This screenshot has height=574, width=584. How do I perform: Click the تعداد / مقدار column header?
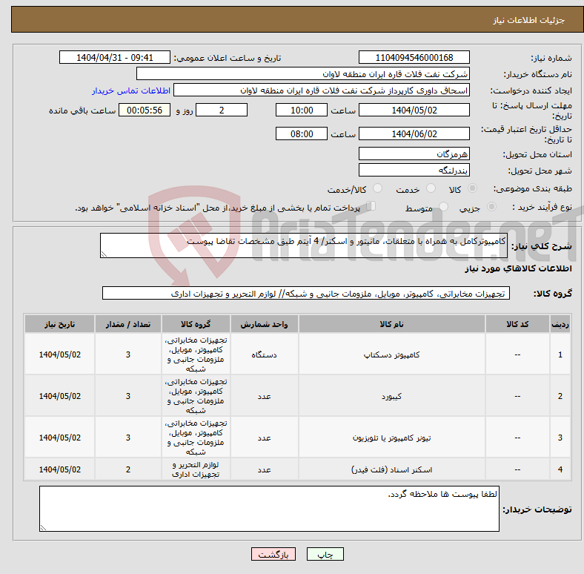point(127,324)
